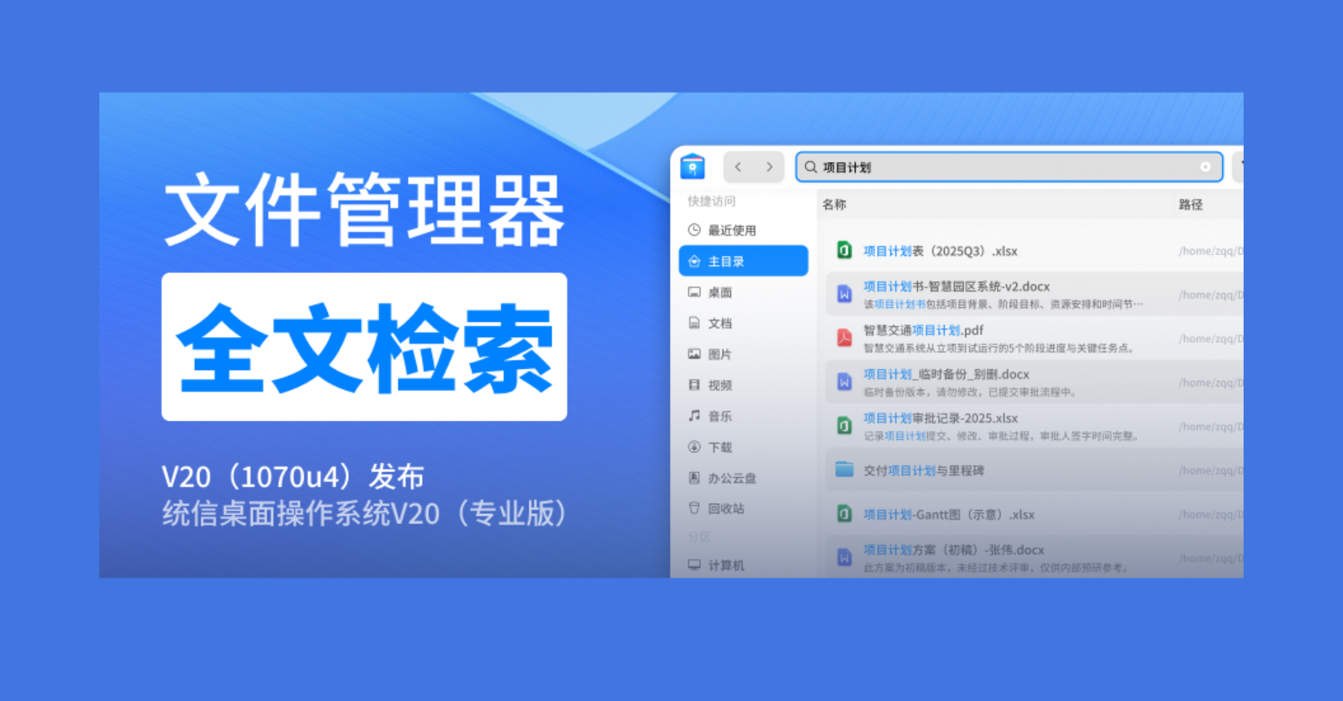The width and height of the screenshot is (1343, 701).
Task: Open 计算机 in the sidebar
Action: click(743, 565)
